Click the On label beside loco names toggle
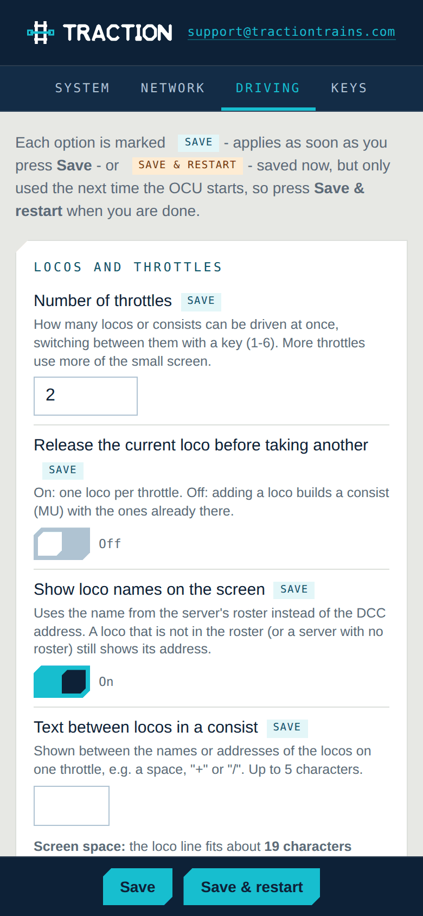 [106, 682]
